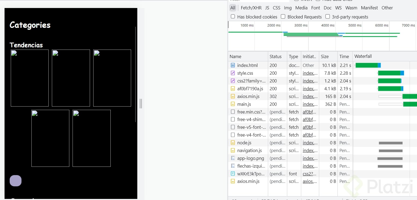Select the Img filter tab
Screen dimensions: 417x200
(287, 8)
